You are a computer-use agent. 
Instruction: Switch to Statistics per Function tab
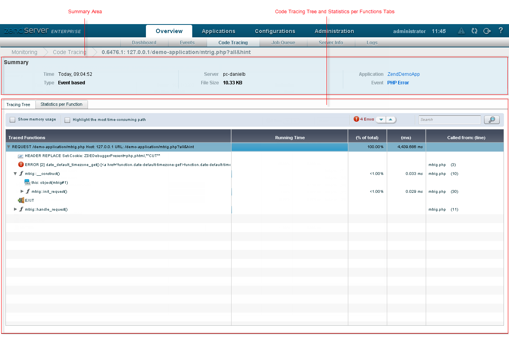pos(61,105)
